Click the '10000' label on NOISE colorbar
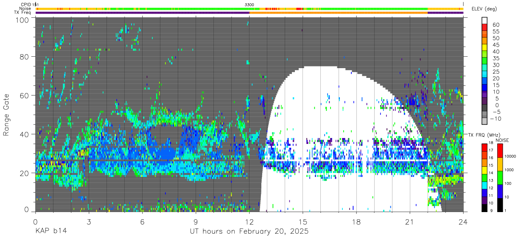521x240 pixels. point(510,156)
